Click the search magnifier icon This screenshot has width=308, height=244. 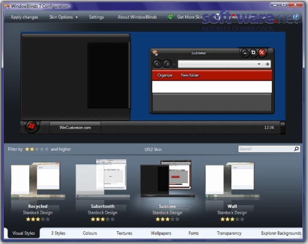(x=296, y=149)
